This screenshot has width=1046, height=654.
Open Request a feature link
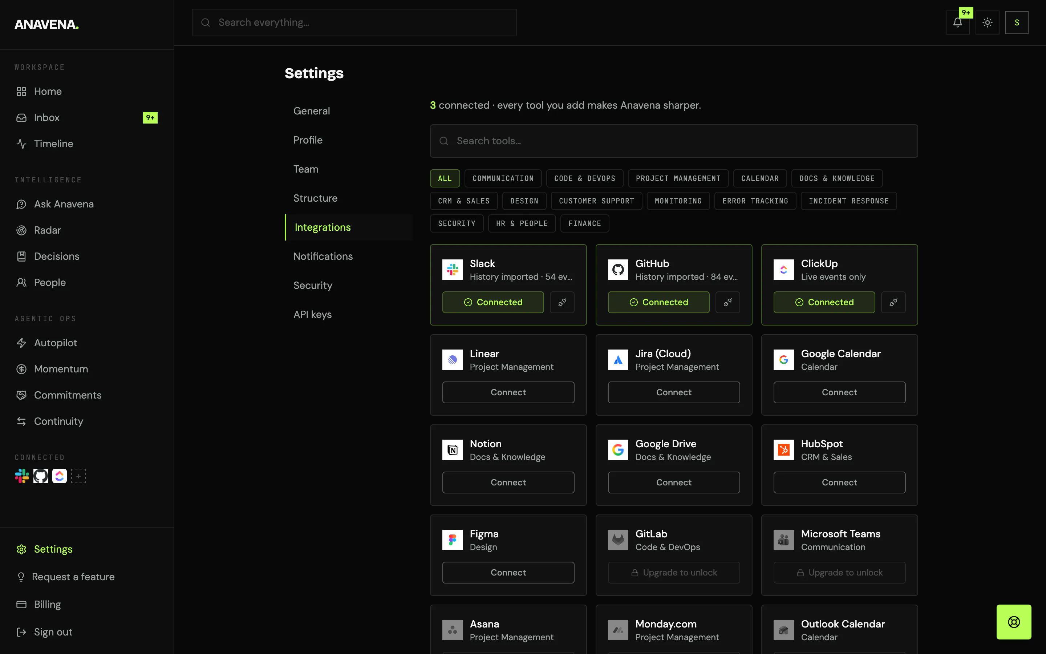tap(87, 577)
